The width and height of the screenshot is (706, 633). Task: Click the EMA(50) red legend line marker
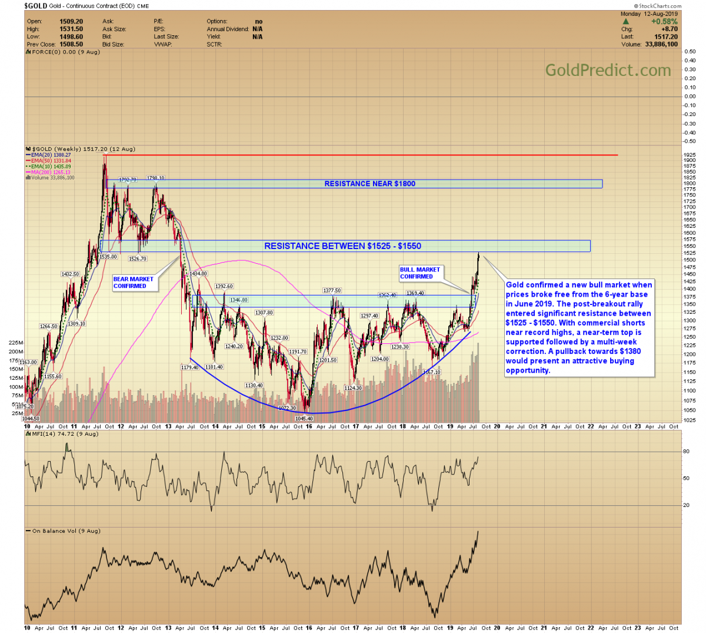(x=28, y=161)
